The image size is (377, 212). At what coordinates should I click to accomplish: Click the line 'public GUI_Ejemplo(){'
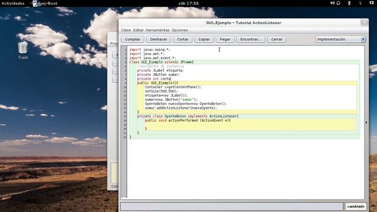click(x=157, y=83)
